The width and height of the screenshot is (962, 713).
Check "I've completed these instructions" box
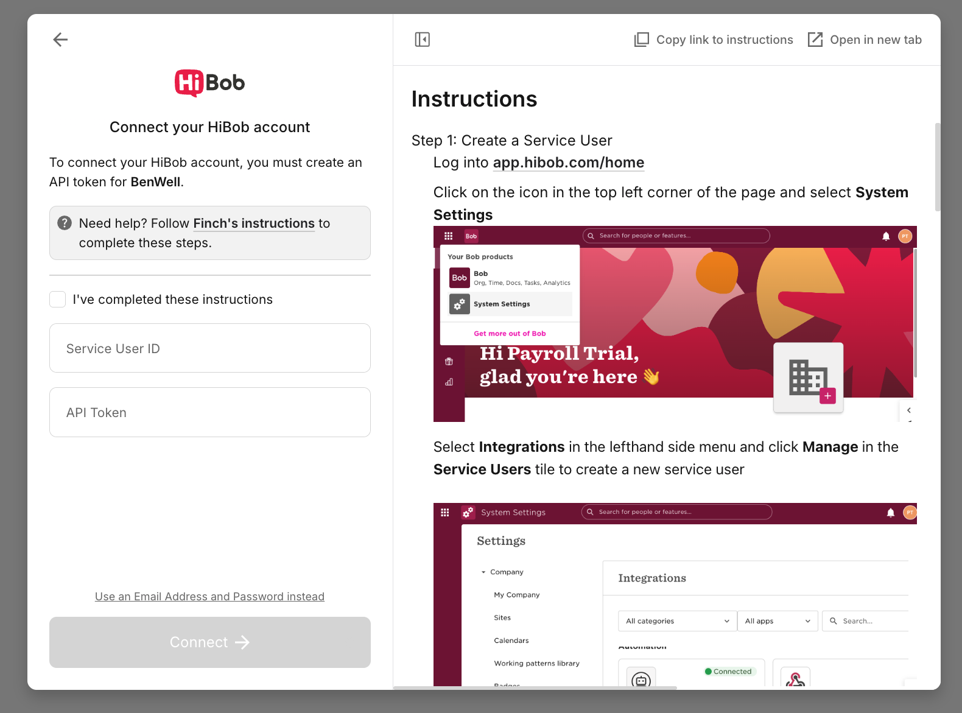58,300
